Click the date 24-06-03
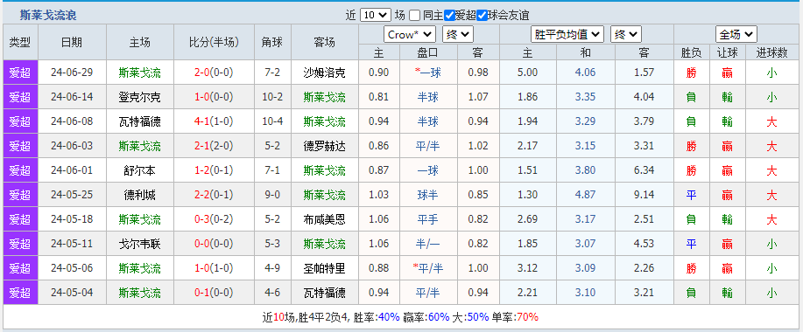This screenshot has width=803, height=332. [72, 146]
